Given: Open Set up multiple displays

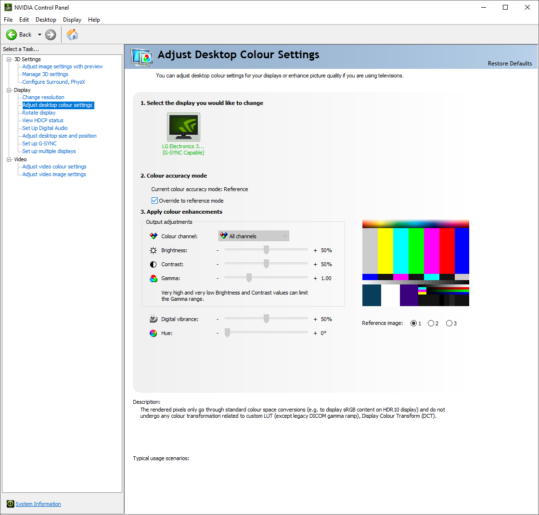Looking at the screenshot, I should [x=49, y=151].
